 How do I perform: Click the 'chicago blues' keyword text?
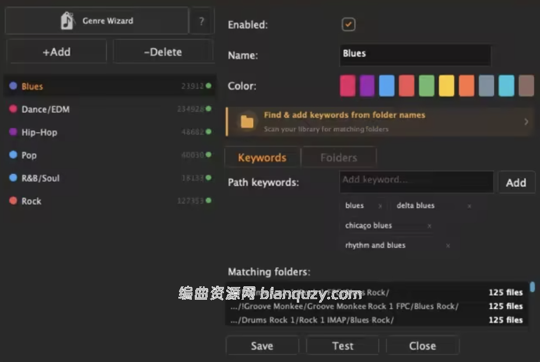tap(369, 225)
